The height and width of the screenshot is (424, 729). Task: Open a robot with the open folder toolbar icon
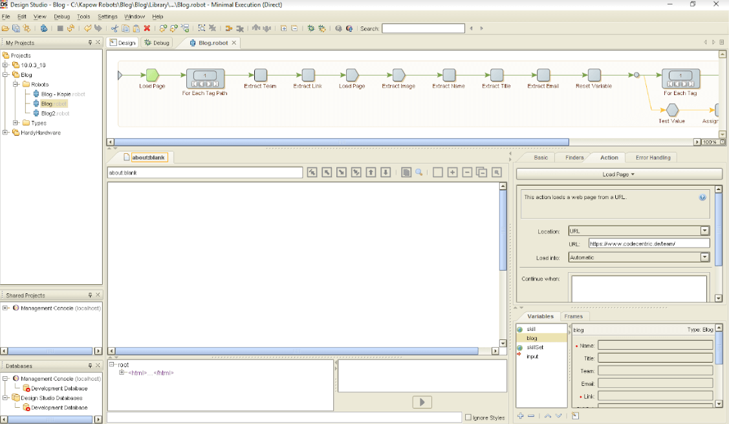click(6, 28)
